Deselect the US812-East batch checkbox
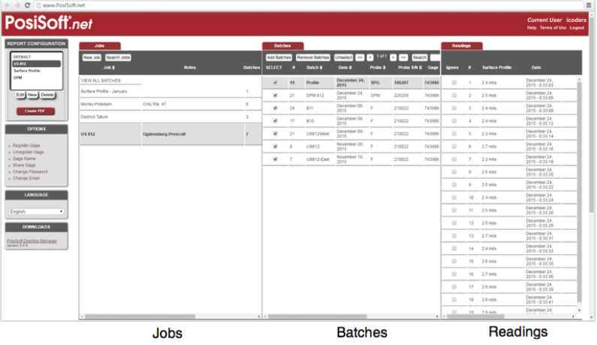The width and height of the screenshot is (597, 345). pyautogui.click(x=275, y=159)
